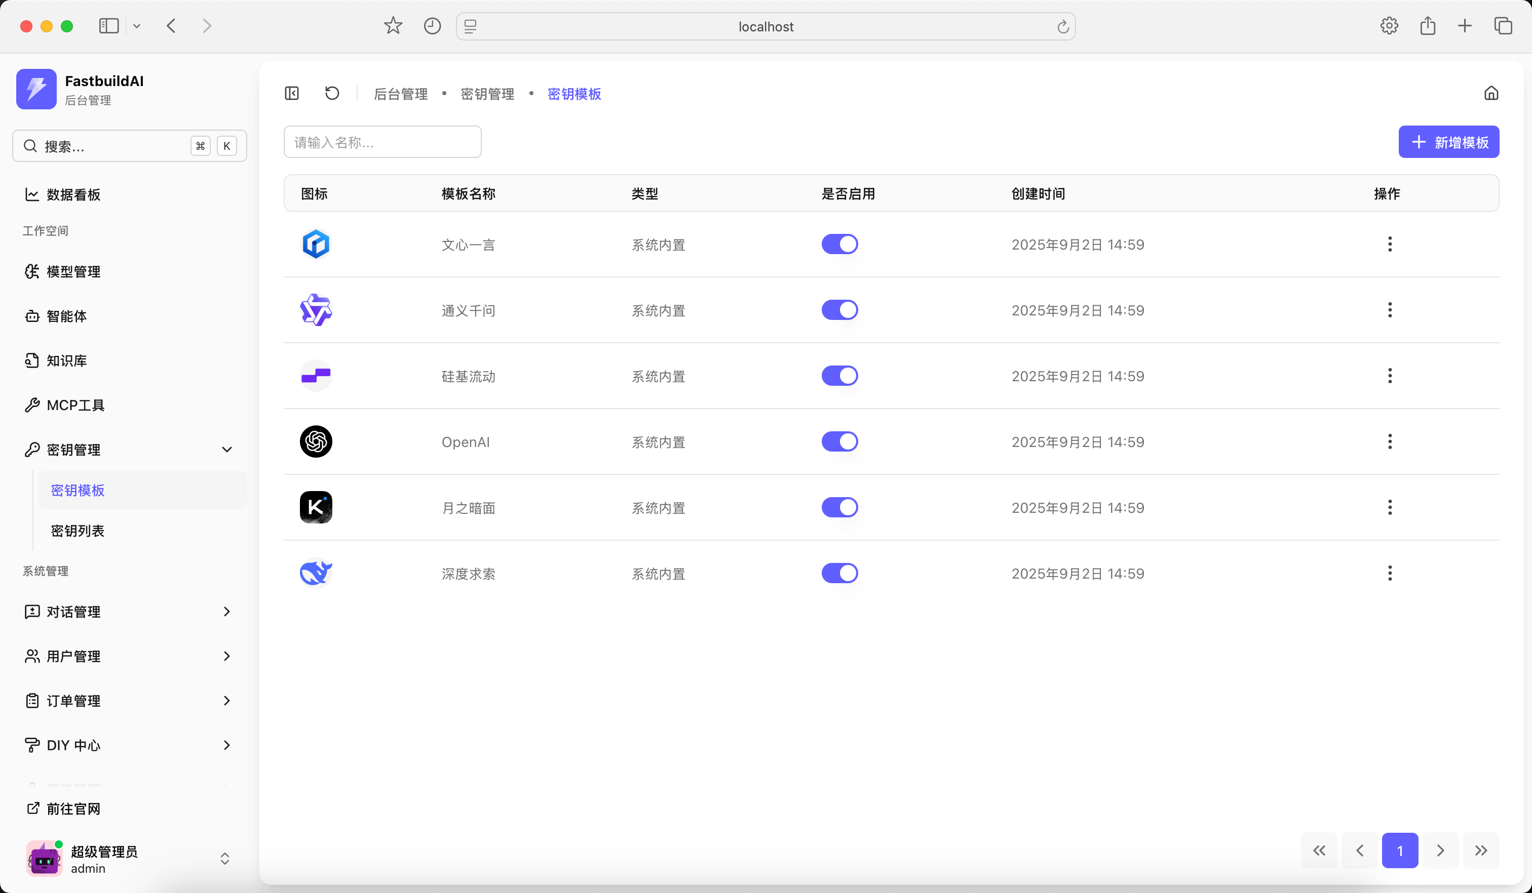Click the OpenAI logo thumbnail
Screen dimensions: 1532x893
[x=316, y=441]
